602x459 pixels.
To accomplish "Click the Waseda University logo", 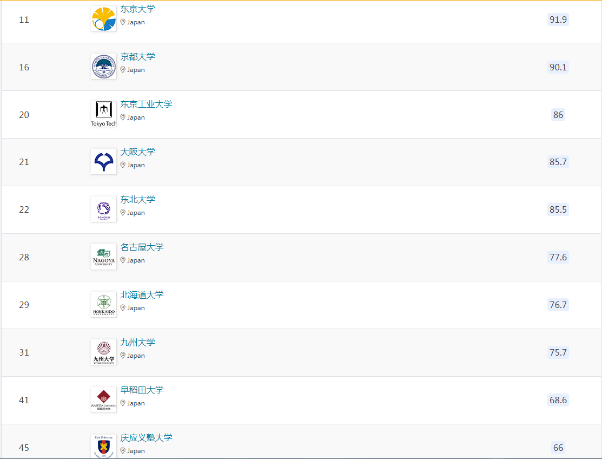I will click(104, 400).
